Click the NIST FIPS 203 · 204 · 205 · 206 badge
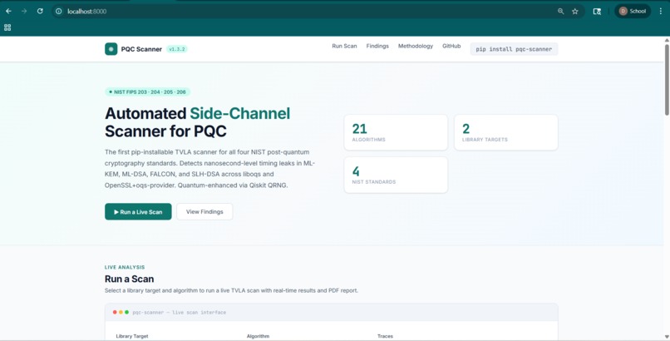 (147, 91)
